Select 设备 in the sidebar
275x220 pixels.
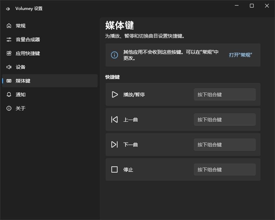pos(50,67)
